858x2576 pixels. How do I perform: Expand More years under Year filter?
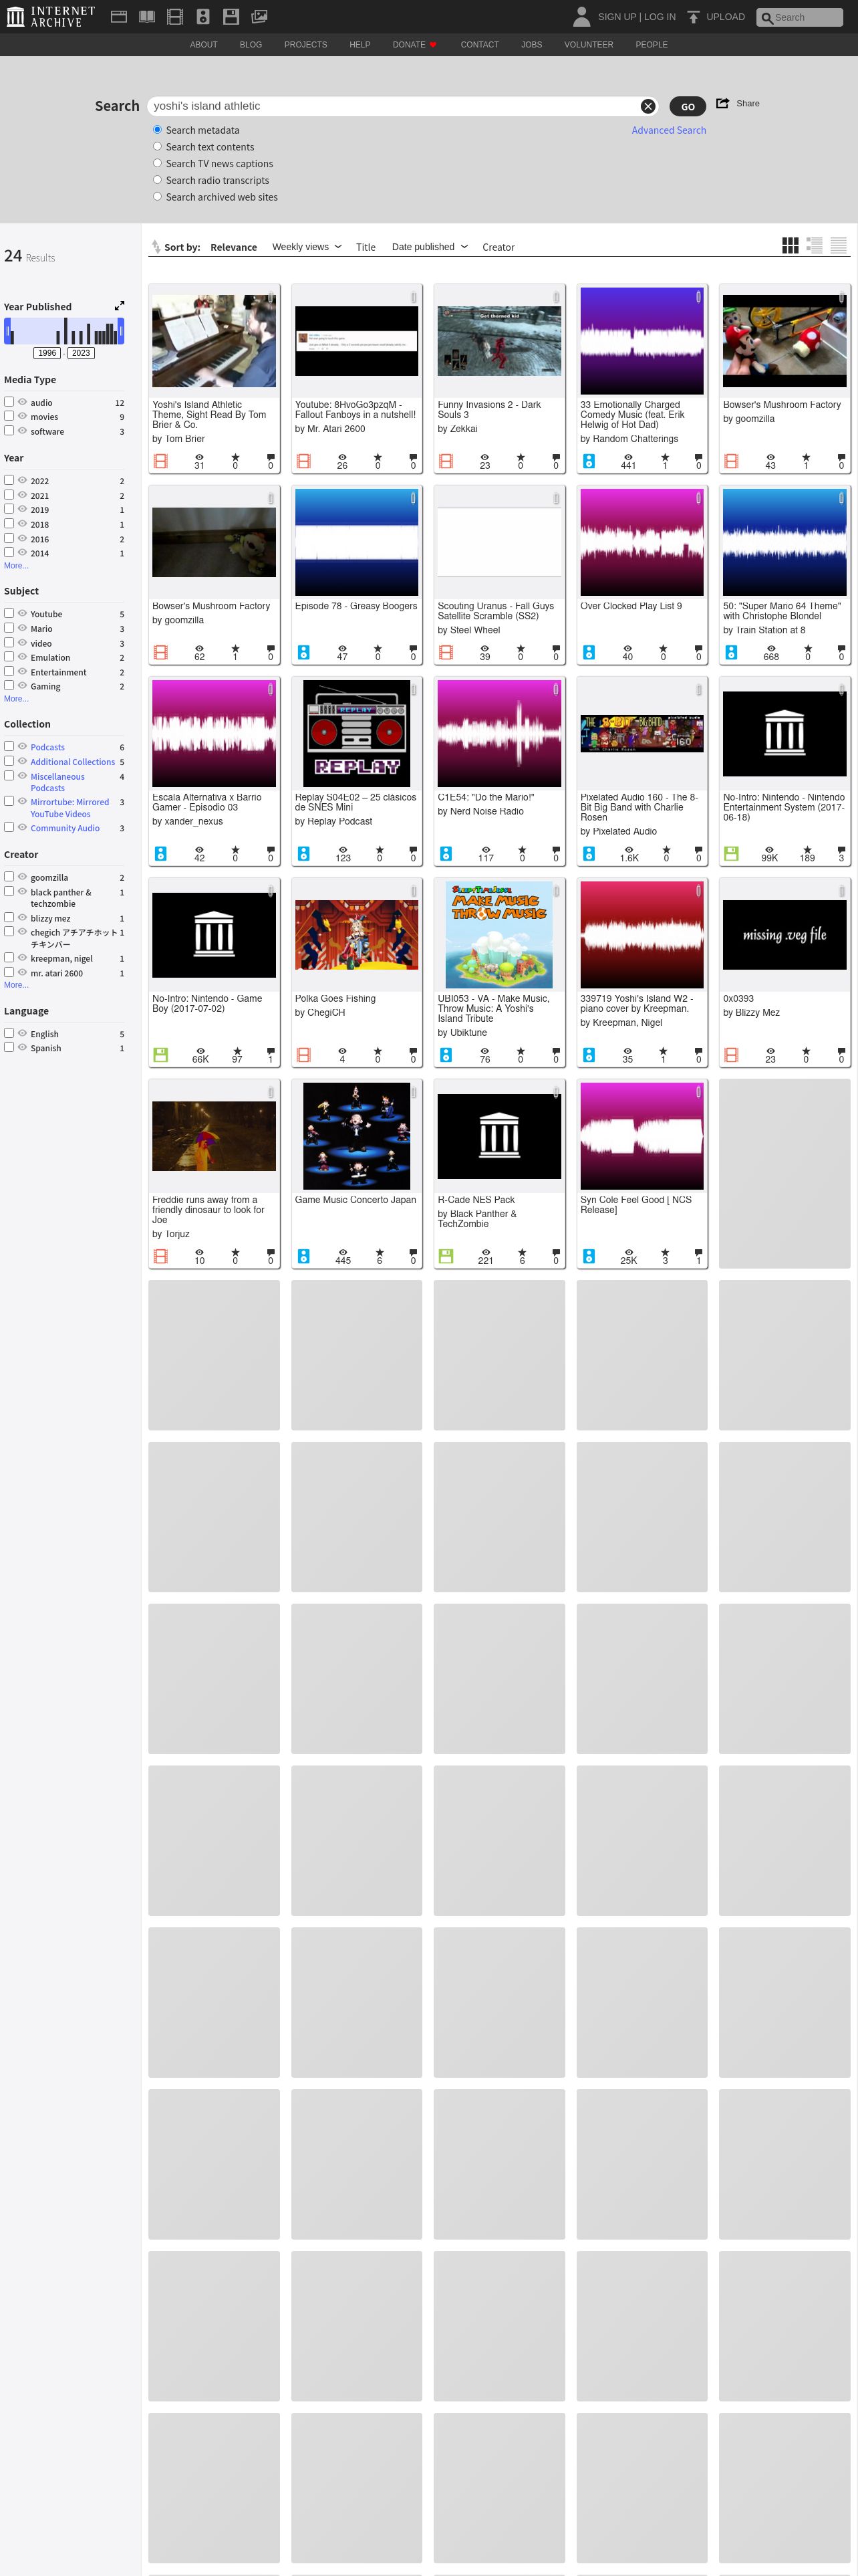click(16, 566)
